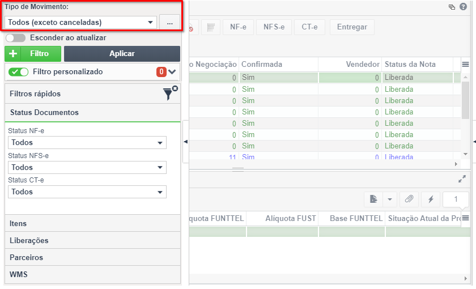The height and width of the screenshot is (289, 476).
Task: Expand Filtro personalizado chevron
Action: coord(172,72)
